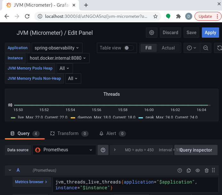Grab the drag handle of query A
Image resolution: width=222 pixels, height=195 pixels.
[x=213, y=170]
